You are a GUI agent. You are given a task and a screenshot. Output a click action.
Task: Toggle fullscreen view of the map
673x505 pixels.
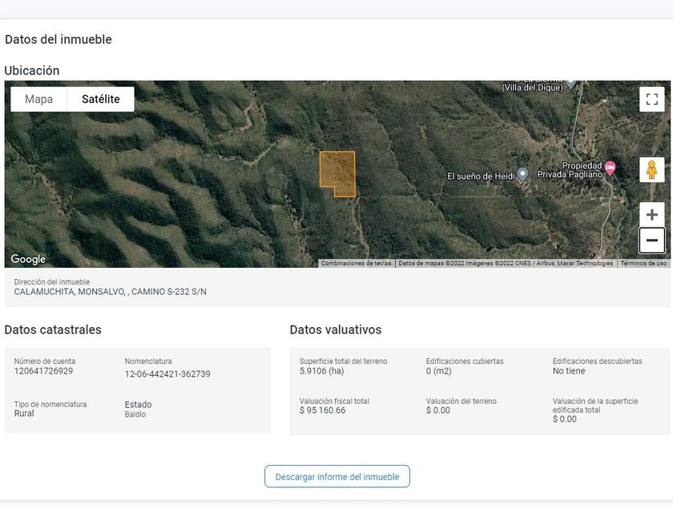coord(651,99)
